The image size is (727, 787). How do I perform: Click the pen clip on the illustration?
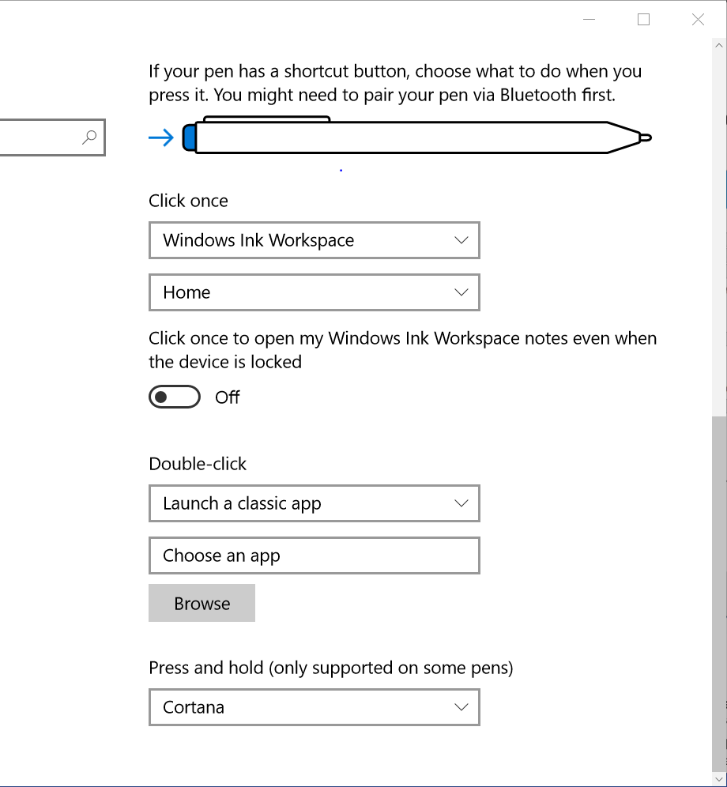point(265,119)
